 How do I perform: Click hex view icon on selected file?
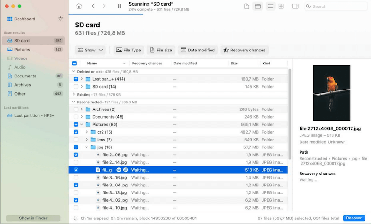pos(125,170)
